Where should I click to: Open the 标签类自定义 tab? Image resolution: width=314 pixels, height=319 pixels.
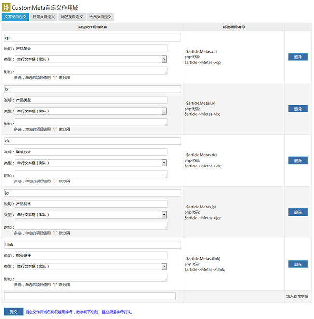pyautogui.click(x=72, y=17)
